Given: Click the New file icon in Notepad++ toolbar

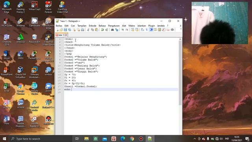Looking at the screenshot, I should click(57, 30).
